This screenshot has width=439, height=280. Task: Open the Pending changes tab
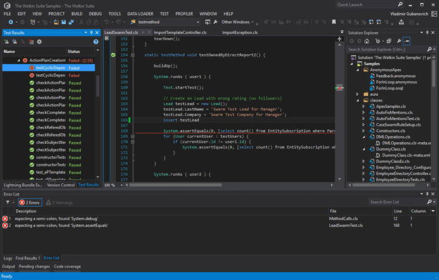pyautogui.click(x=34, y=266)
